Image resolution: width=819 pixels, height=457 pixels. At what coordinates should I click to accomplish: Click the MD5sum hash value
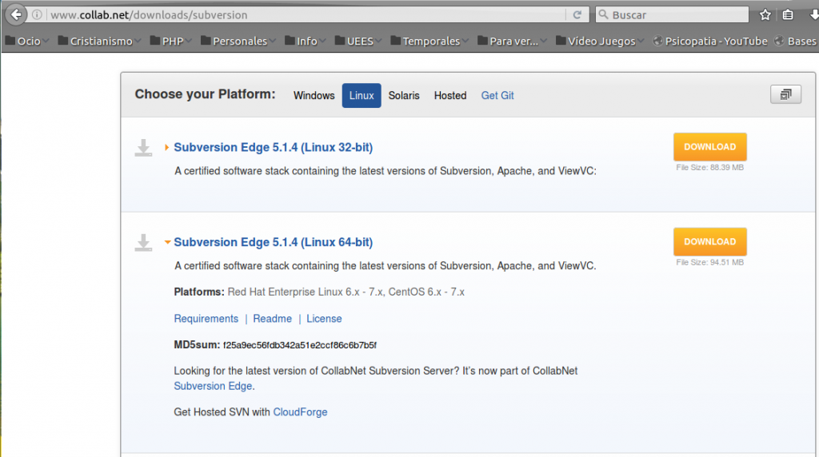point(300,345)
